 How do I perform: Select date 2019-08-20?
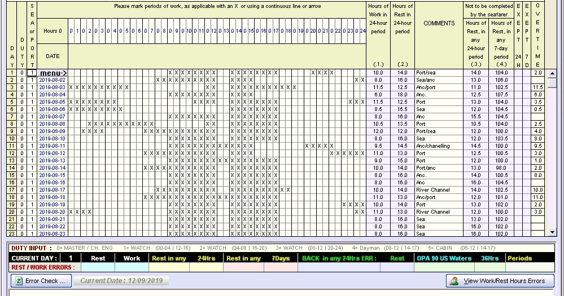53,212
